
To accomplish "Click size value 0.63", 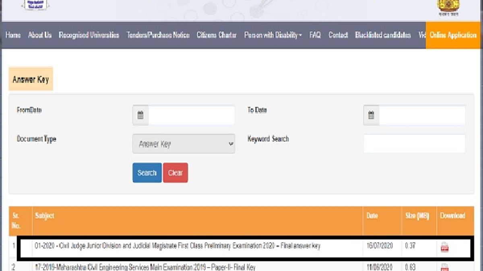I will [x=410, y=267].
